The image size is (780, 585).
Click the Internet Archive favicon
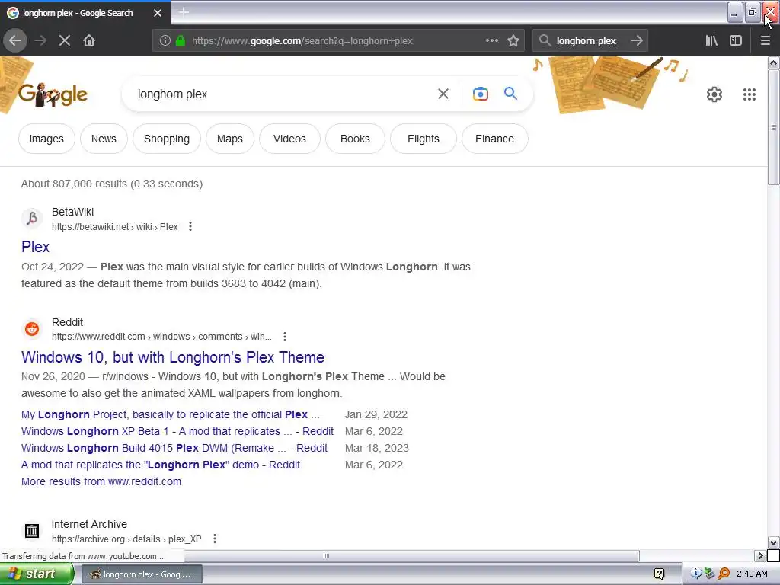click(32, 531)
